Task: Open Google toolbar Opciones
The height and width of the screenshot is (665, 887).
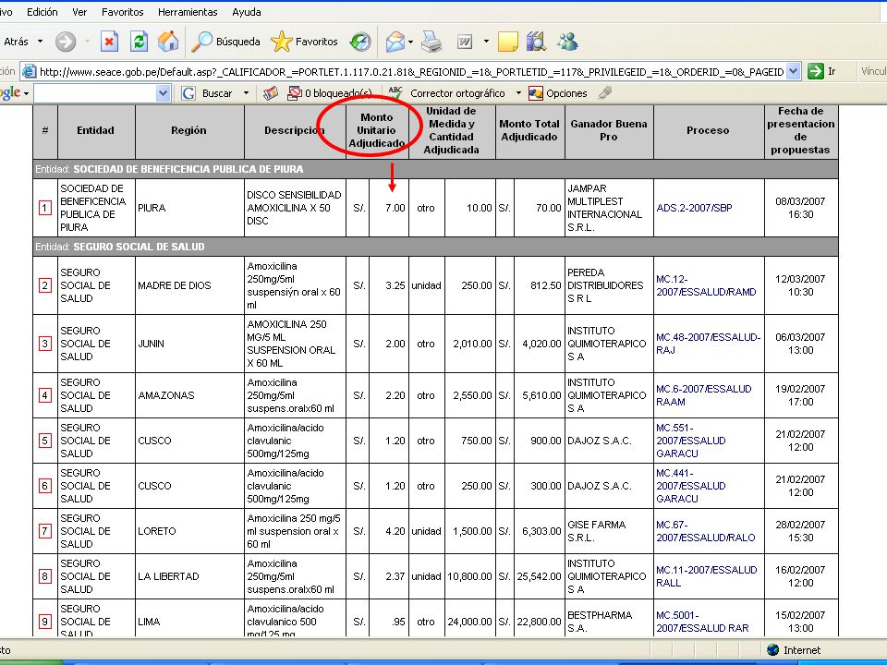Action: pos(558,93)
